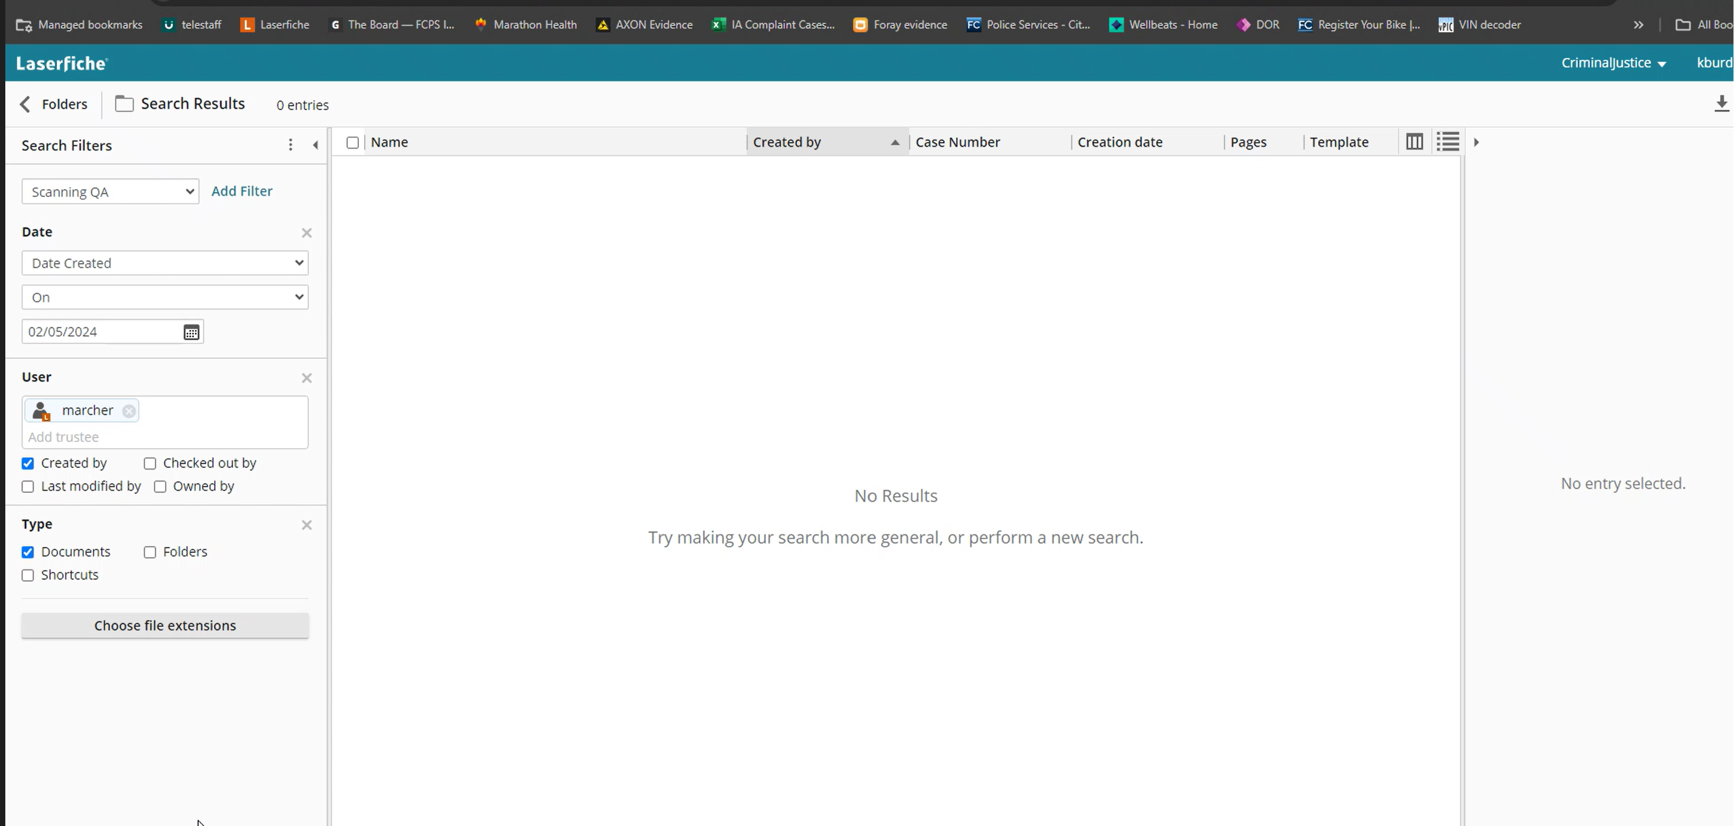Open the column picker icon
Screen dimensions: 1734x826
(x=1414, y=142)
